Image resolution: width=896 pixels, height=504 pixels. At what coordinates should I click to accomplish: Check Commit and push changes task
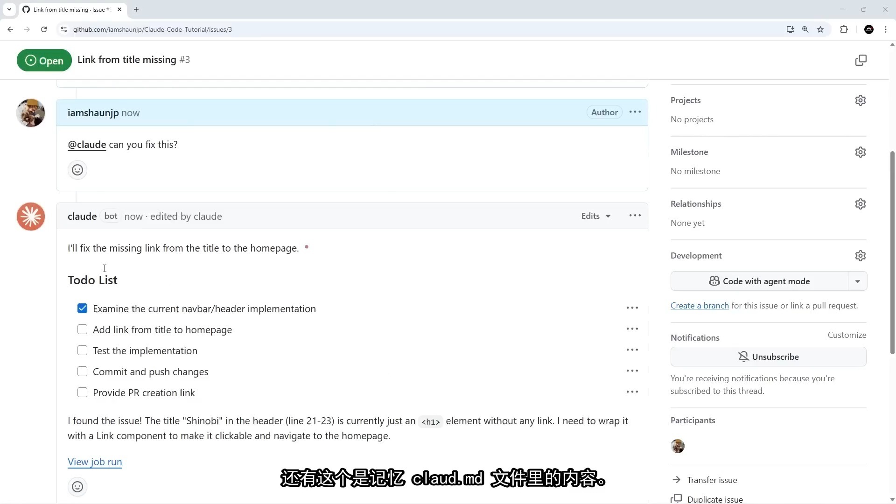pos(83,371)
